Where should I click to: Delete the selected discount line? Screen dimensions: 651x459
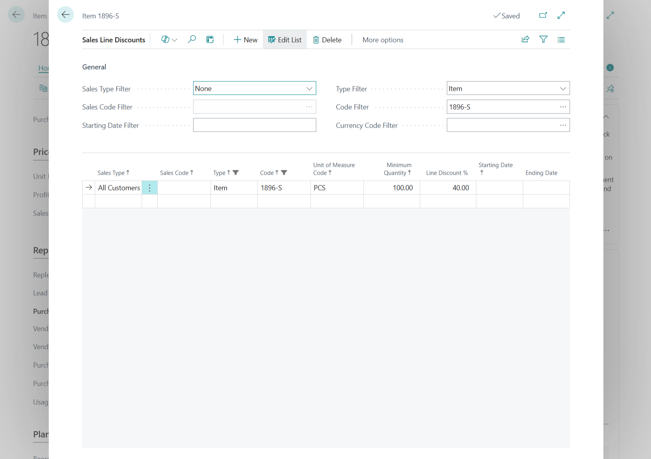tap(327, 40)
